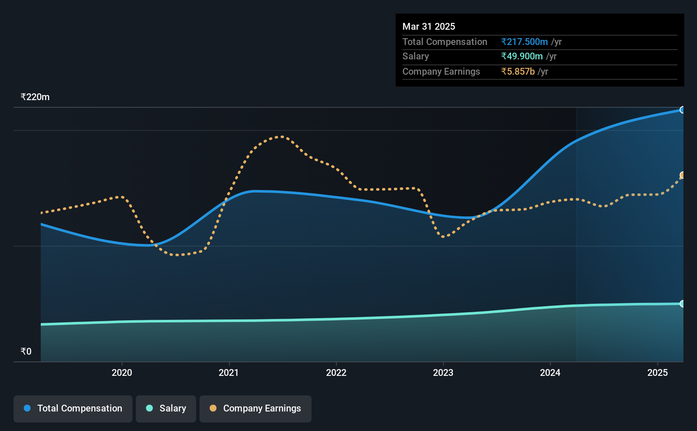Click the 2021 x-axis label
Screen dimensions: 697x431
click(229, 372)
